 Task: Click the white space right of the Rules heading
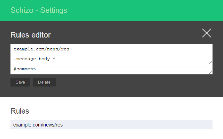pyautogui.click(x=122, y=111)
